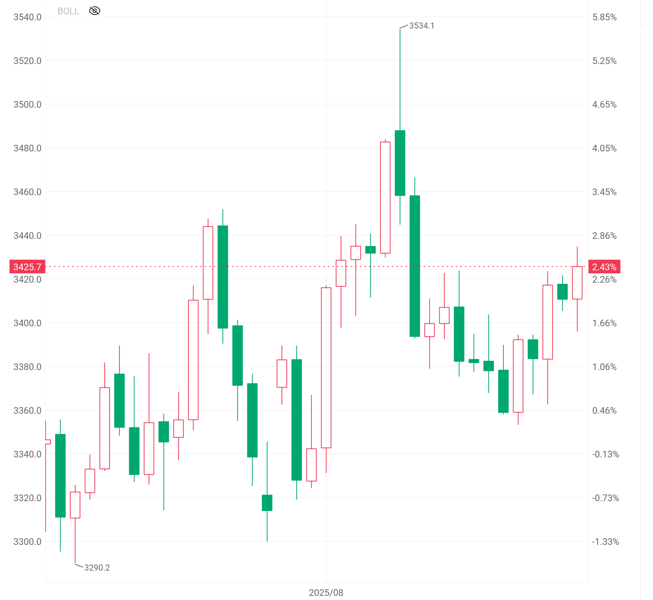Click the 3500.0 price axis label
The height and width of the screenshot is (600, 653).
pyautogui.click(x=27, y=105)
